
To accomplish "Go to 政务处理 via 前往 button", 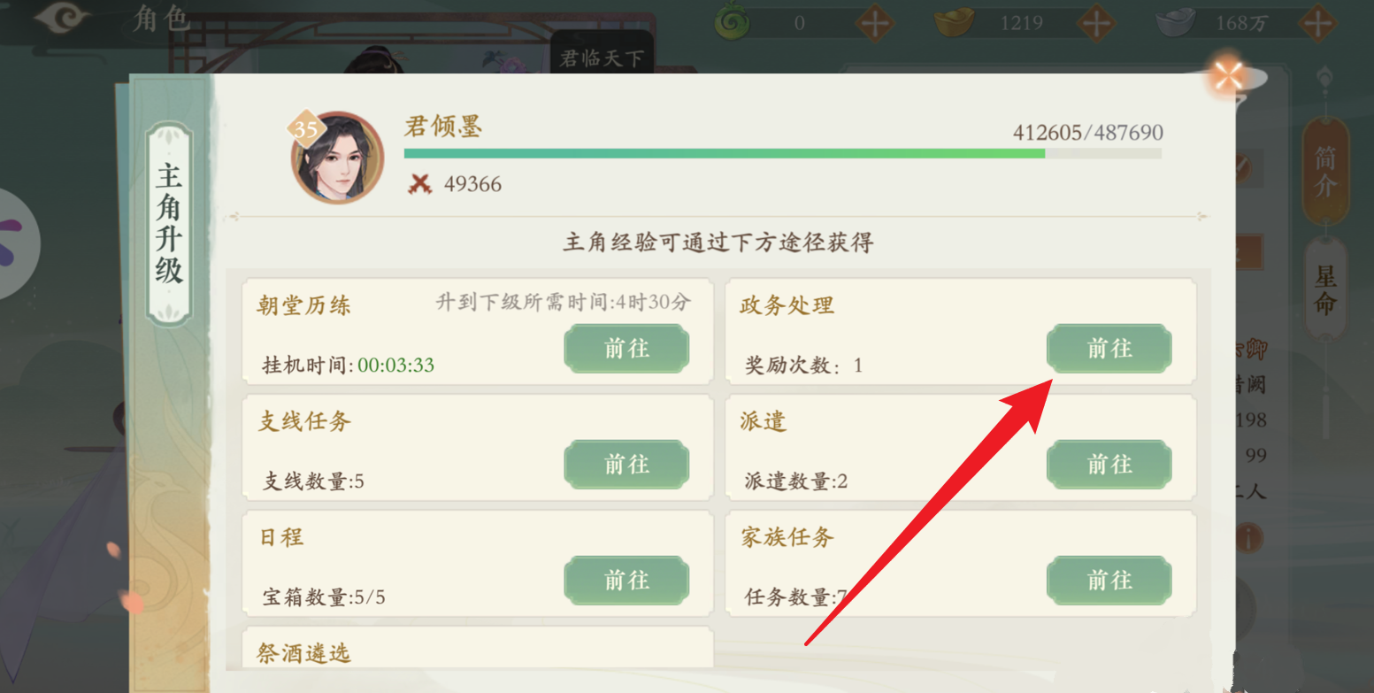I will (1109, 348).
